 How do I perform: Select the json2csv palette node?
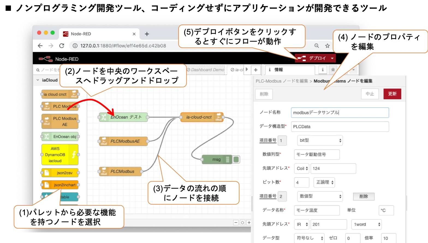tap(60, 173)
